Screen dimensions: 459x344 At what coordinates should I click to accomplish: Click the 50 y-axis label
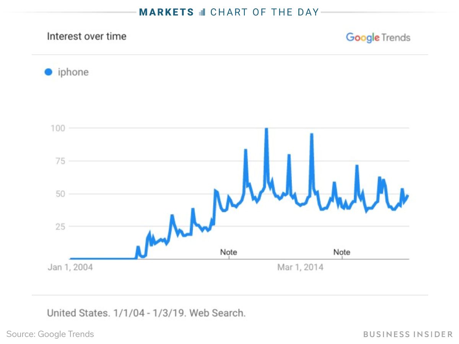(x=60, y=194)
